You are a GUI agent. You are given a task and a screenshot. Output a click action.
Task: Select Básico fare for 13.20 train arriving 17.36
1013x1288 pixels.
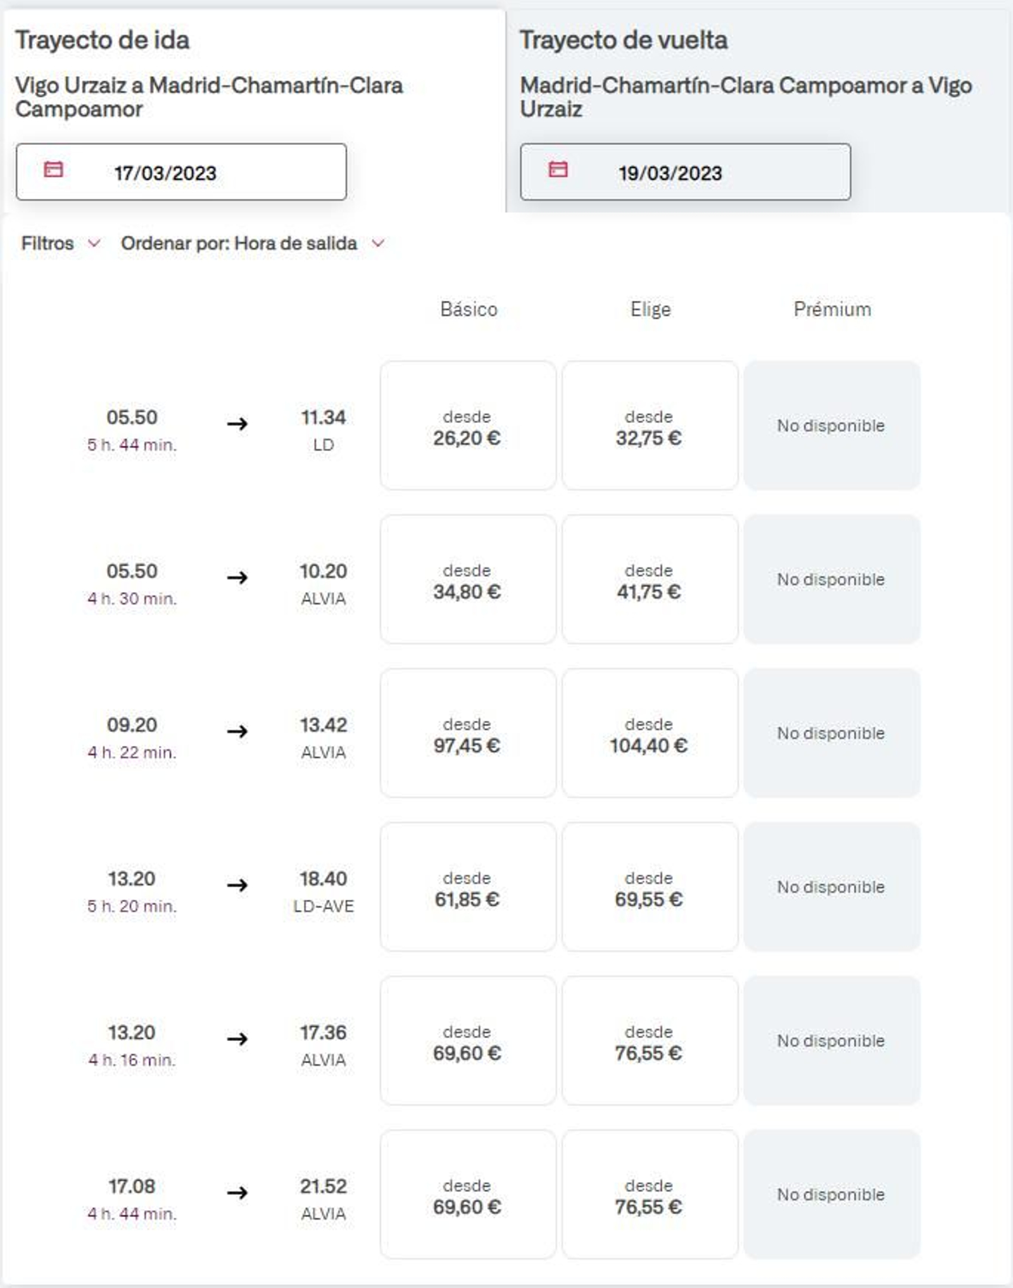click(x=468, y=1041)
